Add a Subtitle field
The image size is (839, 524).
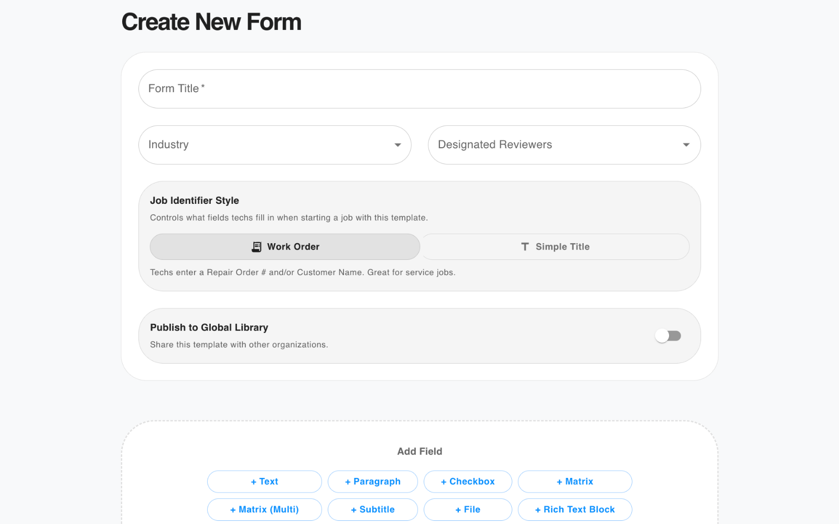point(372,509)
